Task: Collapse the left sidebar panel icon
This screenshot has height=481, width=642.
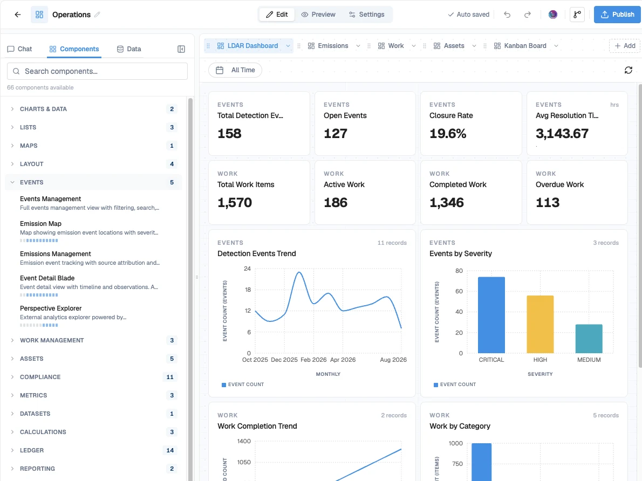Action: (181, 49)
